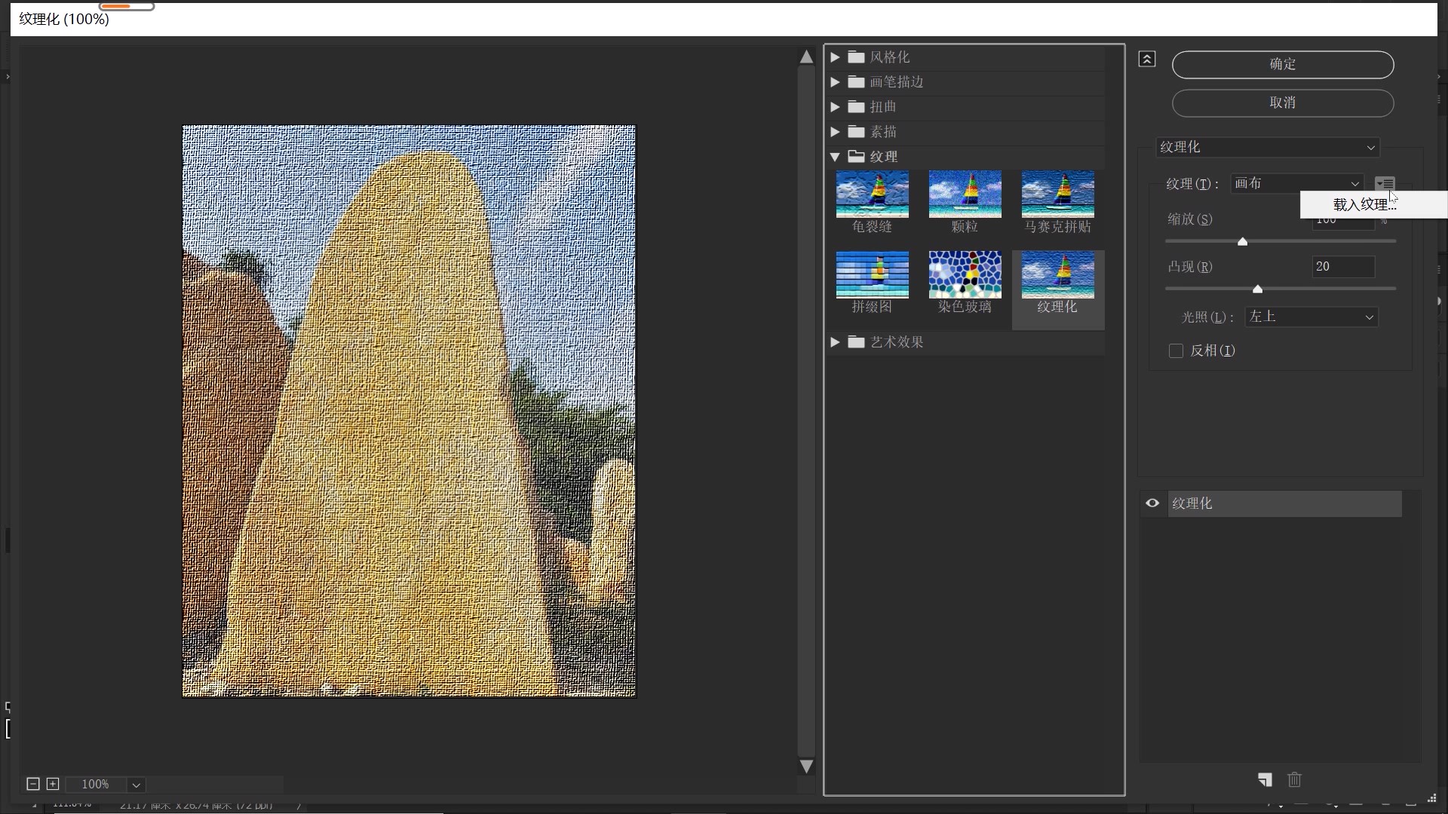The height and width of the screenshot is (814, 1448).
Task: Choose the 马赛克拼贴 filter thumbnail
Action: [x=1057, y=194]
